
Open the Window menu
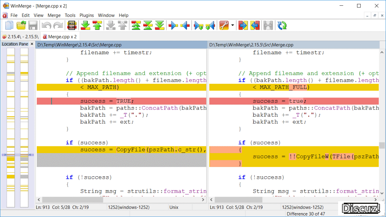pos(107,15)
